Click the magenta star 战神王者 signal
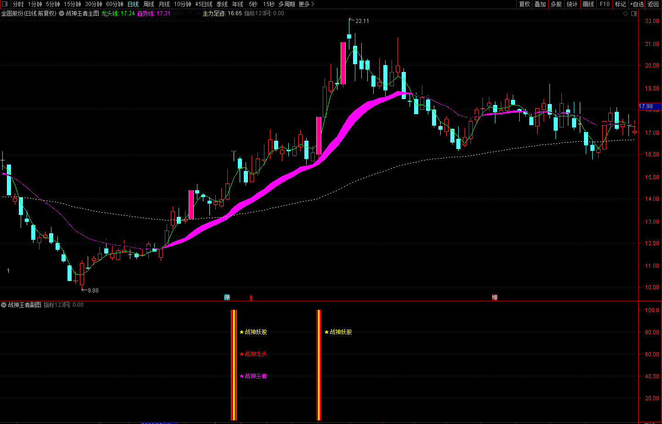Viewport: 662px width, 424px height. [253, 376]
